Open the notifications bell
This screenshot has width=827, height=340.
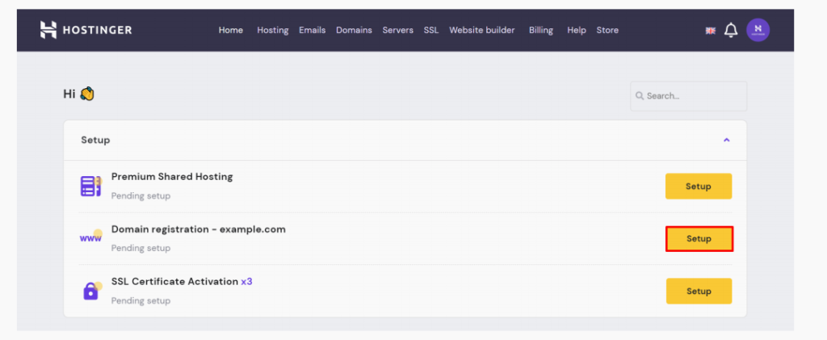(731, 31)
